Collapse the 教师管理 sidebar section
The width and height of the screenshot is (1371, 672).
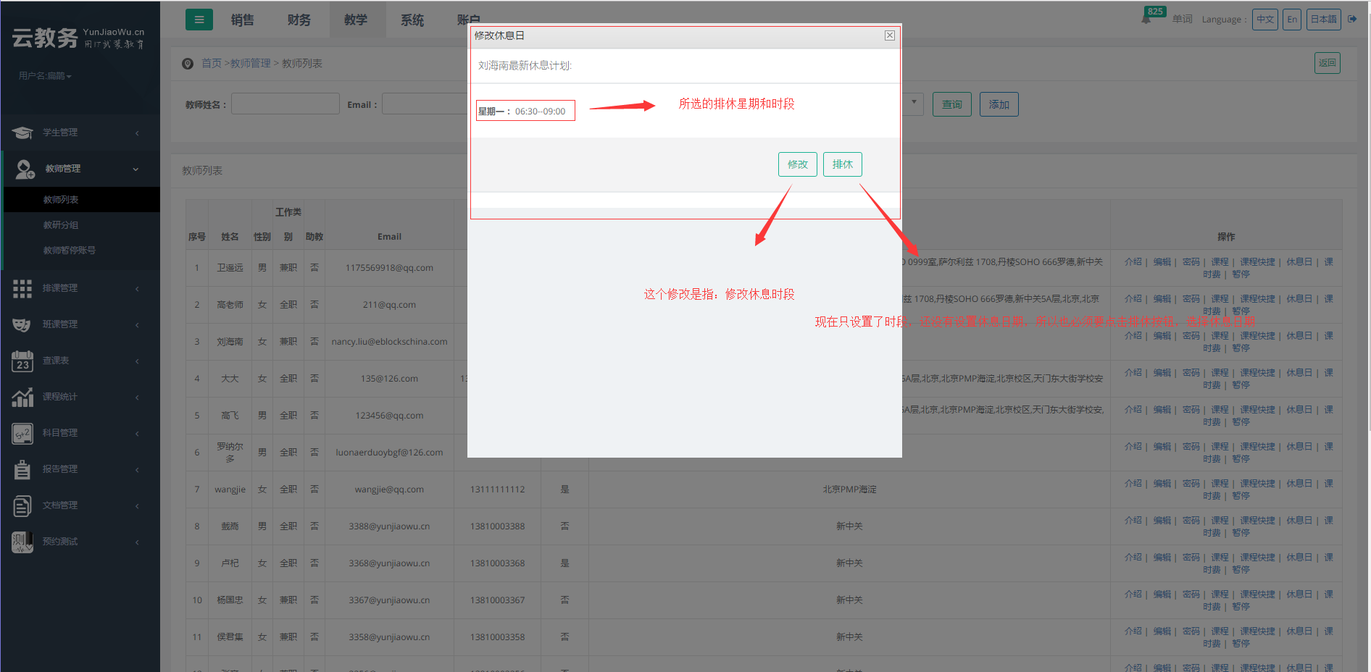coord(80,169)
